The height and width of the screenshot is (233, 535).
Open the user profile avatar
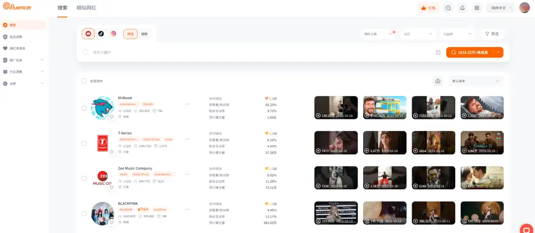[525, 7]
